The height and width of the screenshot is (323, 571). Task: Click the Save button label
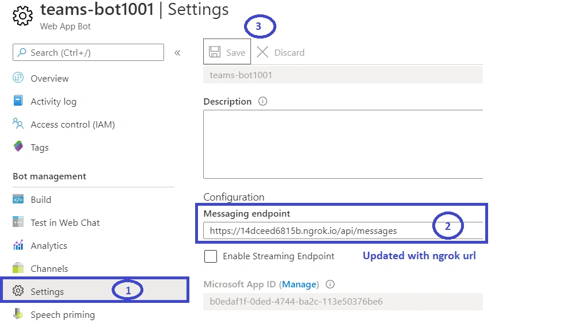[x=235, y=53]
